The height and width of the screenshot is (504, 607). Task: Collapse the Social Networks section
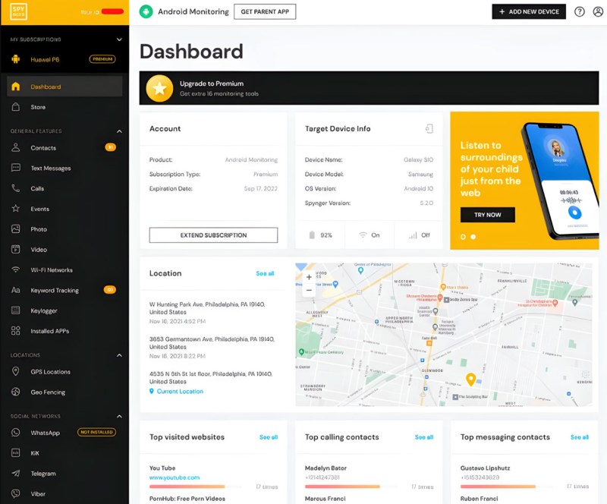click(x=119, y=416)
